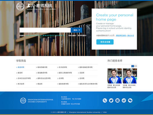Select the 西方语系 department filter
The height and width of the screenshot is (115, 153).
point(20,84)
